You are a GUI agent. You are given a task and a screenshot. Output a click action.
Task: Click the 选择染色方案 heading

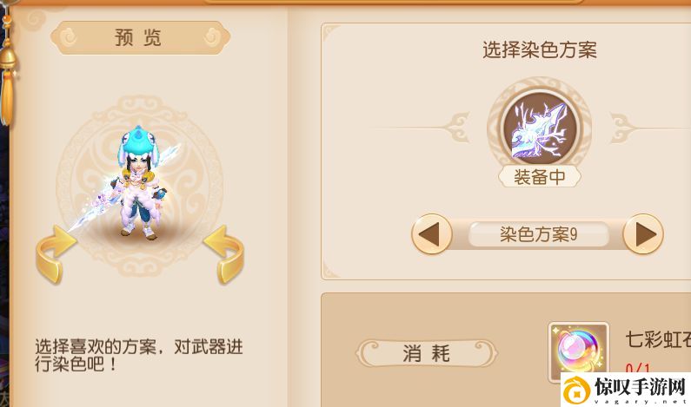click(540, 49)
